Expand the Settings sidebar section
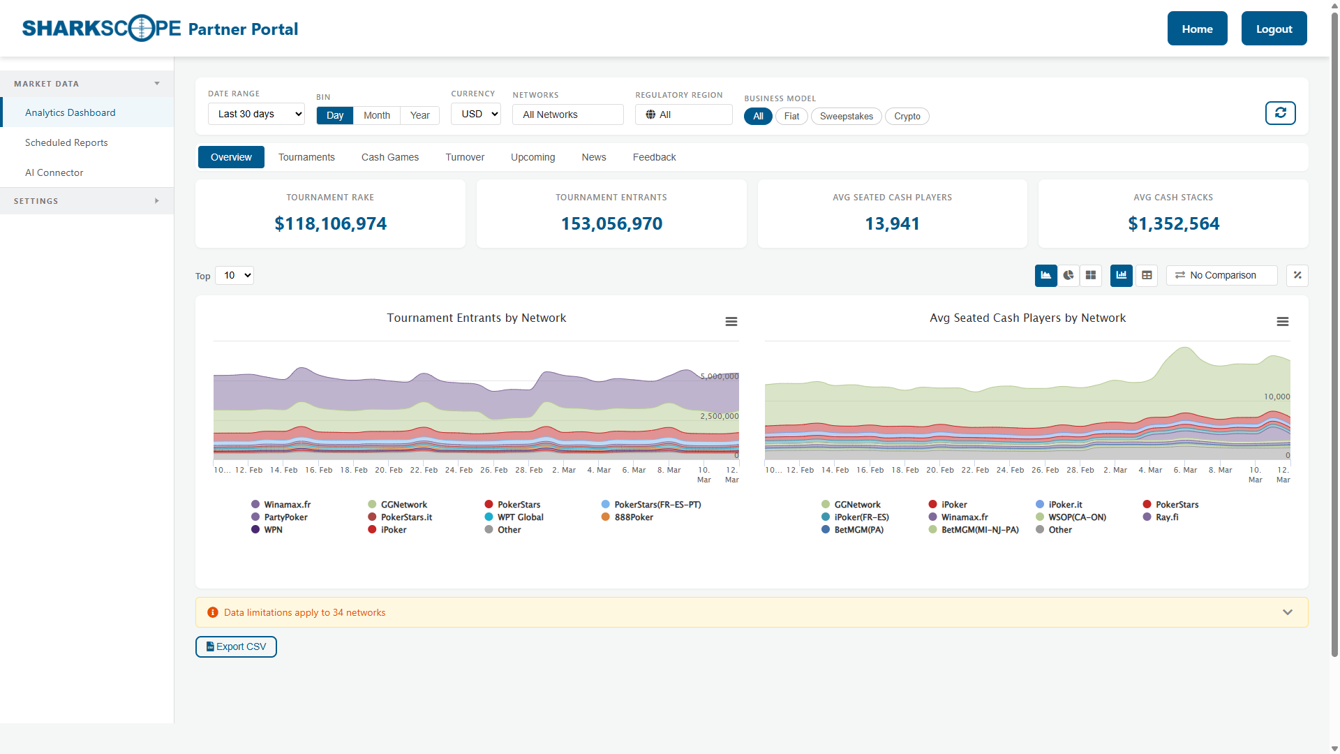This screenshot has height=754, width=1340. pos(87,201)
